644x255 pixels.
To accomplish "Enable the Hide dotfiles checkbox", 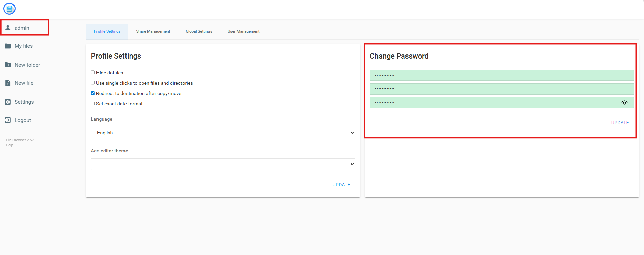I will pyautogui.click(x=93, y=72).
